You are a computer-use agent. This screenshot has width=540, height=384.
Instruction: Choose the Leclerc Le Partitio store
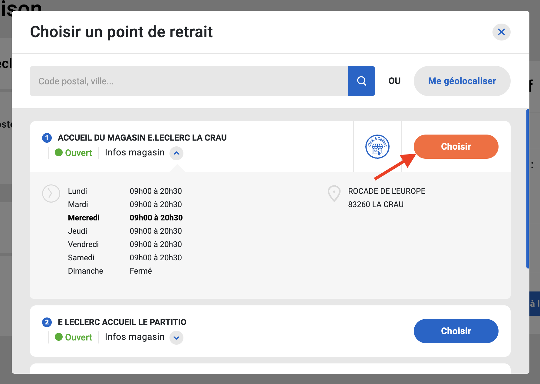coord(456,331)
